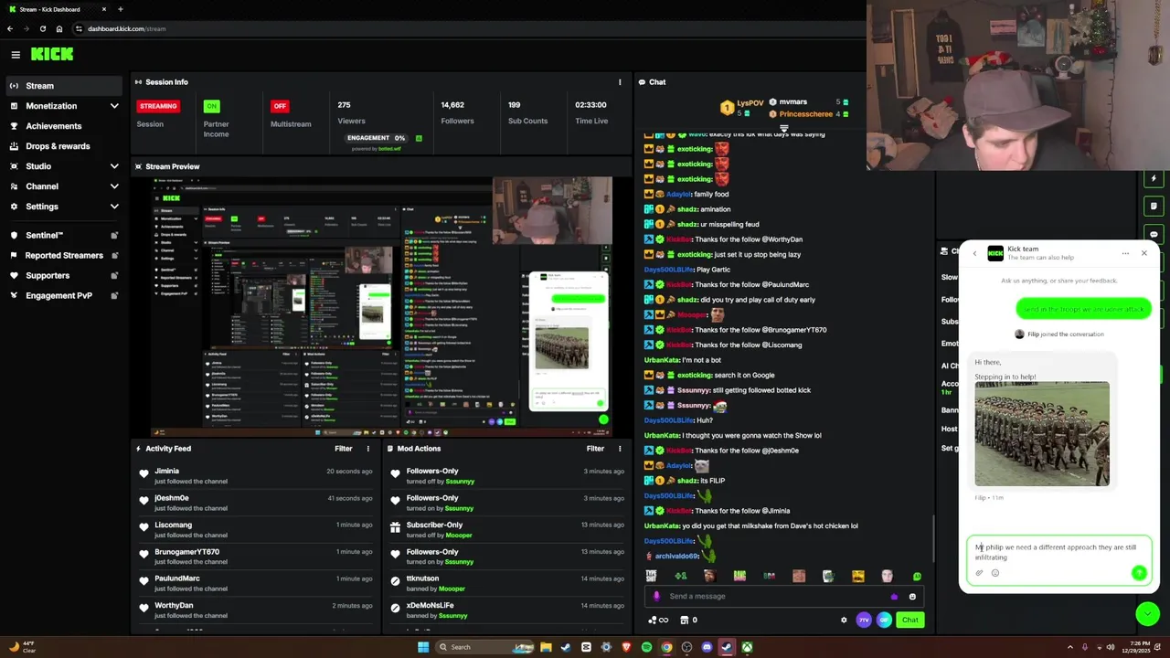The height and width of the screenshot is (658, 1170).
Task: Collapse support widget with green round button
Action: coord(1147,613)
